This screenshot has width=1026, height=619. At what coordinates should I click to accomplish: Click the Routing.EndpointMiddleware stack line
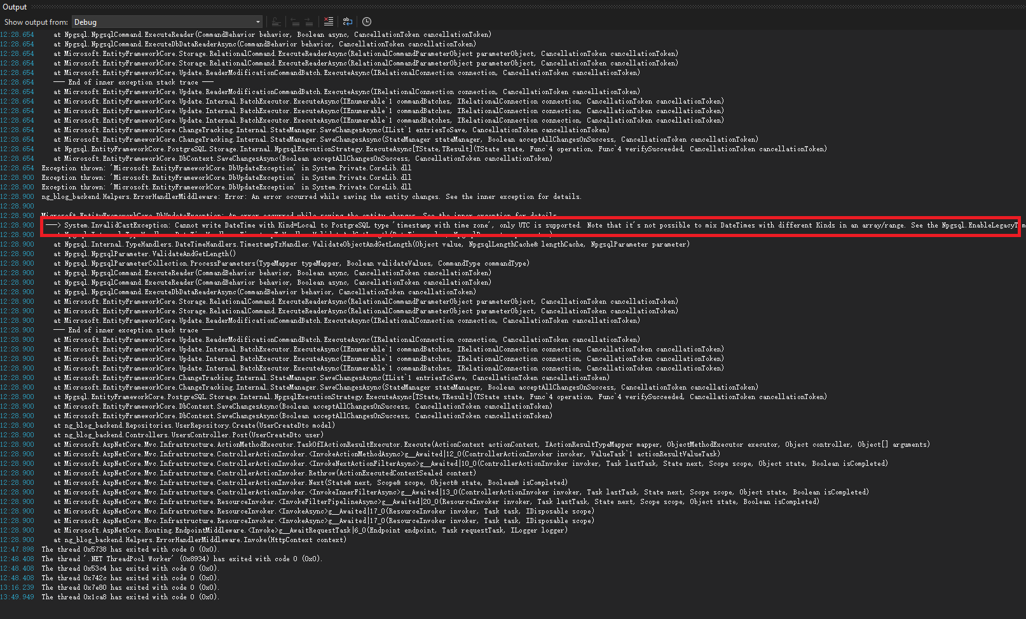(311, 531)
